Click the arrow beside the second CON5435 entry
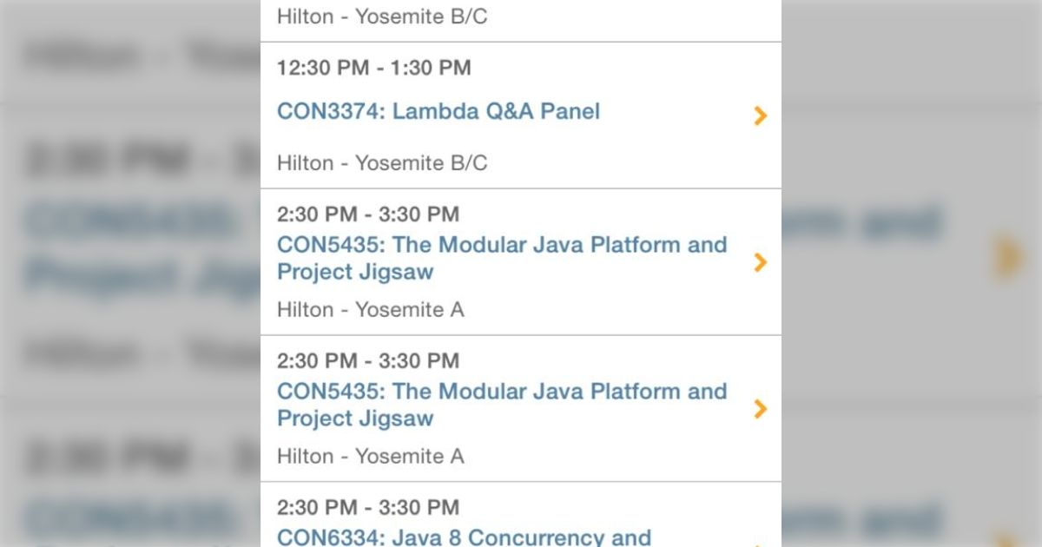This screenshot has width=1042, height=547. click(x=760, y=408)
